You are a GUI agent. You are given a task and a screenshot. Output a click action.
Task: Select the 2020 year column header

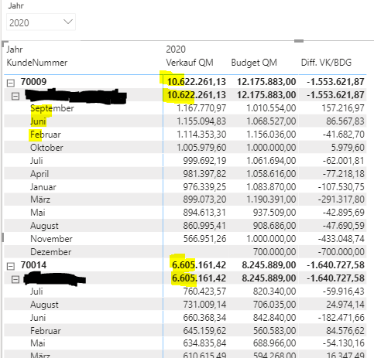[176, 49]
